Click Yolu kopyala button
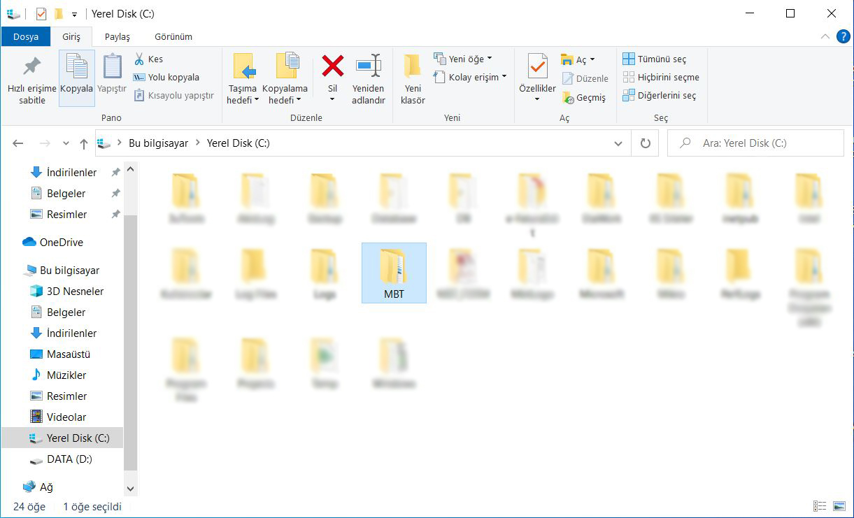 (166, 78)
